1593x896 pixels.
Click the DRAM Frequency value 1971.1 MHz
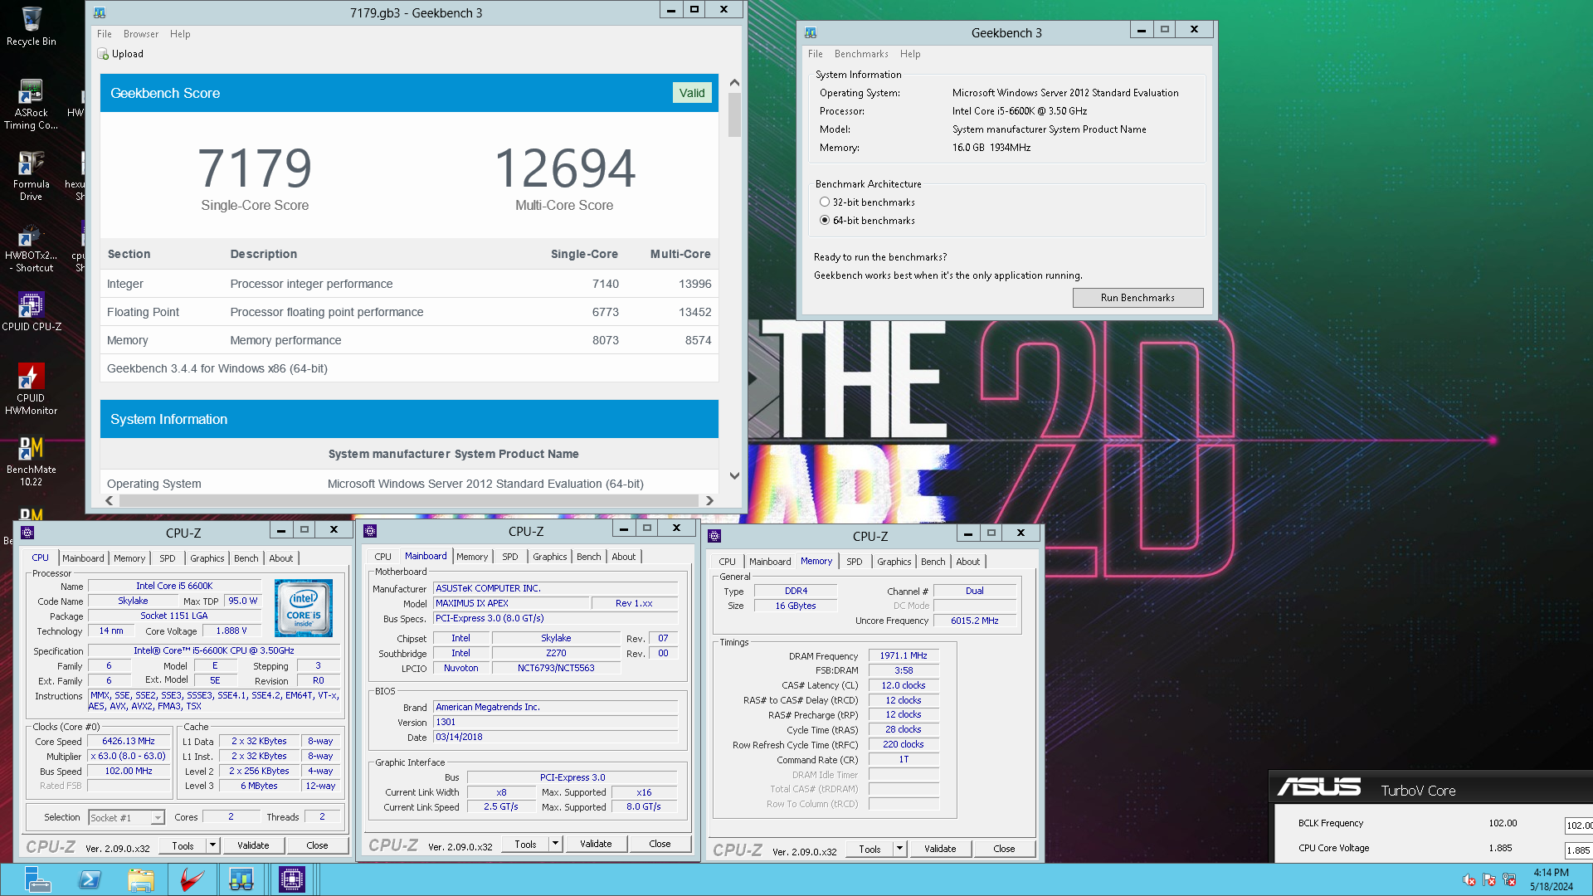[904, 655]
